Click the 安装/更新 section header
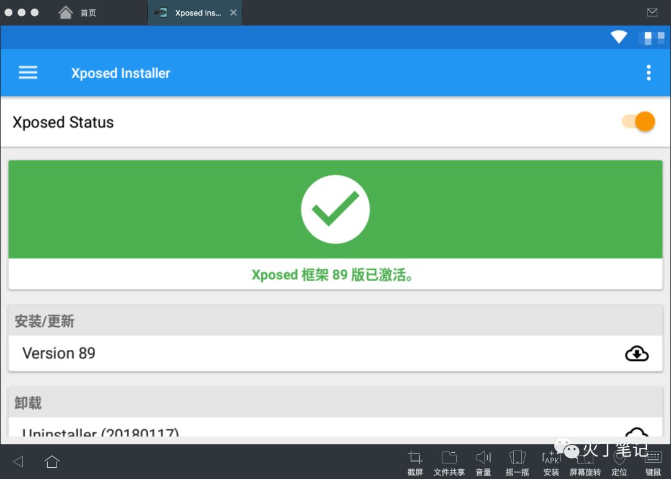The width and height of the screenshot is (671, 479). click(x=335, y=321)
